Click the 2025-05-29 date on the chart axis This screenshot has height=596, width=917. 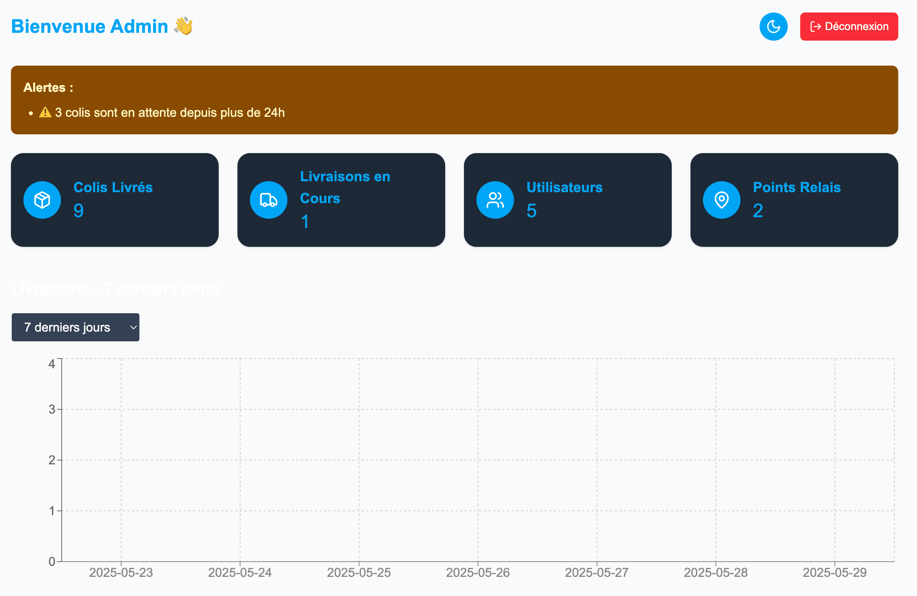(835, 573)
